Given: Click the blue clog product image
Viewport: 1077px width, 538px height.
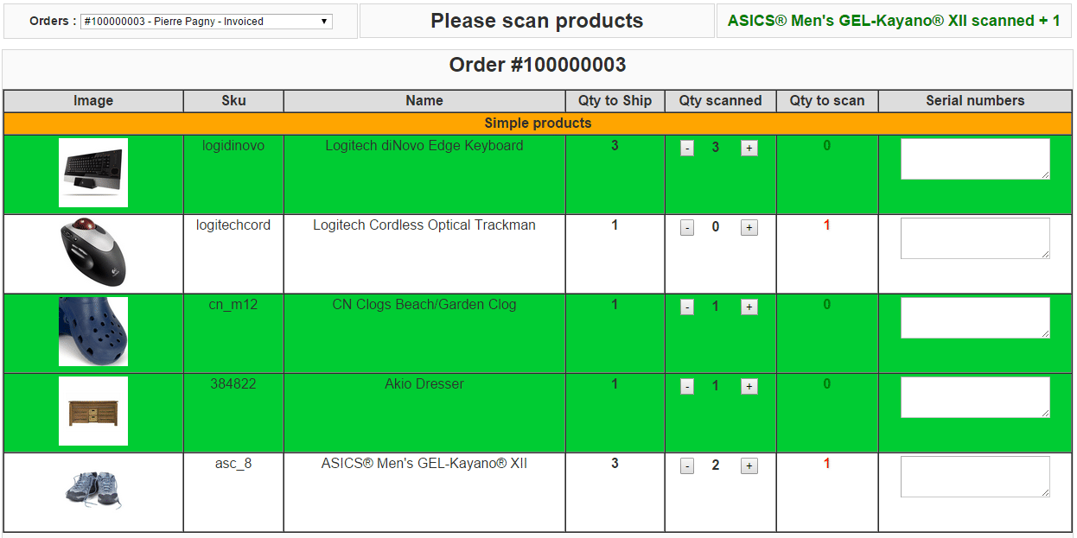Looking at the screenshot, I should click(x=93, y=332).
